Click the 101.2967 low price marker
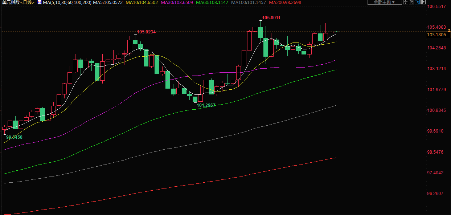 click(206, 105)
